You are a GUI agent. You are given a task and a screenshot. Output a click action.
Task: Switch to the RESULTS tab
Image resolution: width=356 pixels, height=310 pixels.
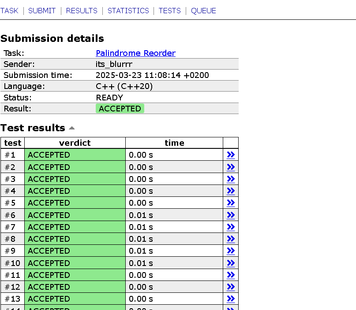[x=82, y=11]
